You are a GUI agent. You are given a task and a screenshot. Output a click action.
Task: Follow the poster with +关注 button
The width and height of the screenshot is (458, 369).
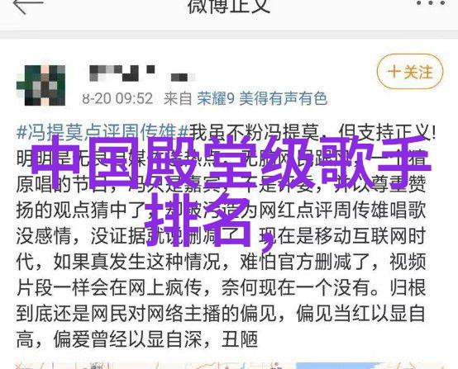(x=410, y=72)
